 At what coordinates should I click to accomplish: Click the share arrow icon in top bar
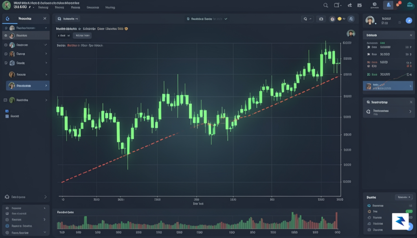(350, 5)
